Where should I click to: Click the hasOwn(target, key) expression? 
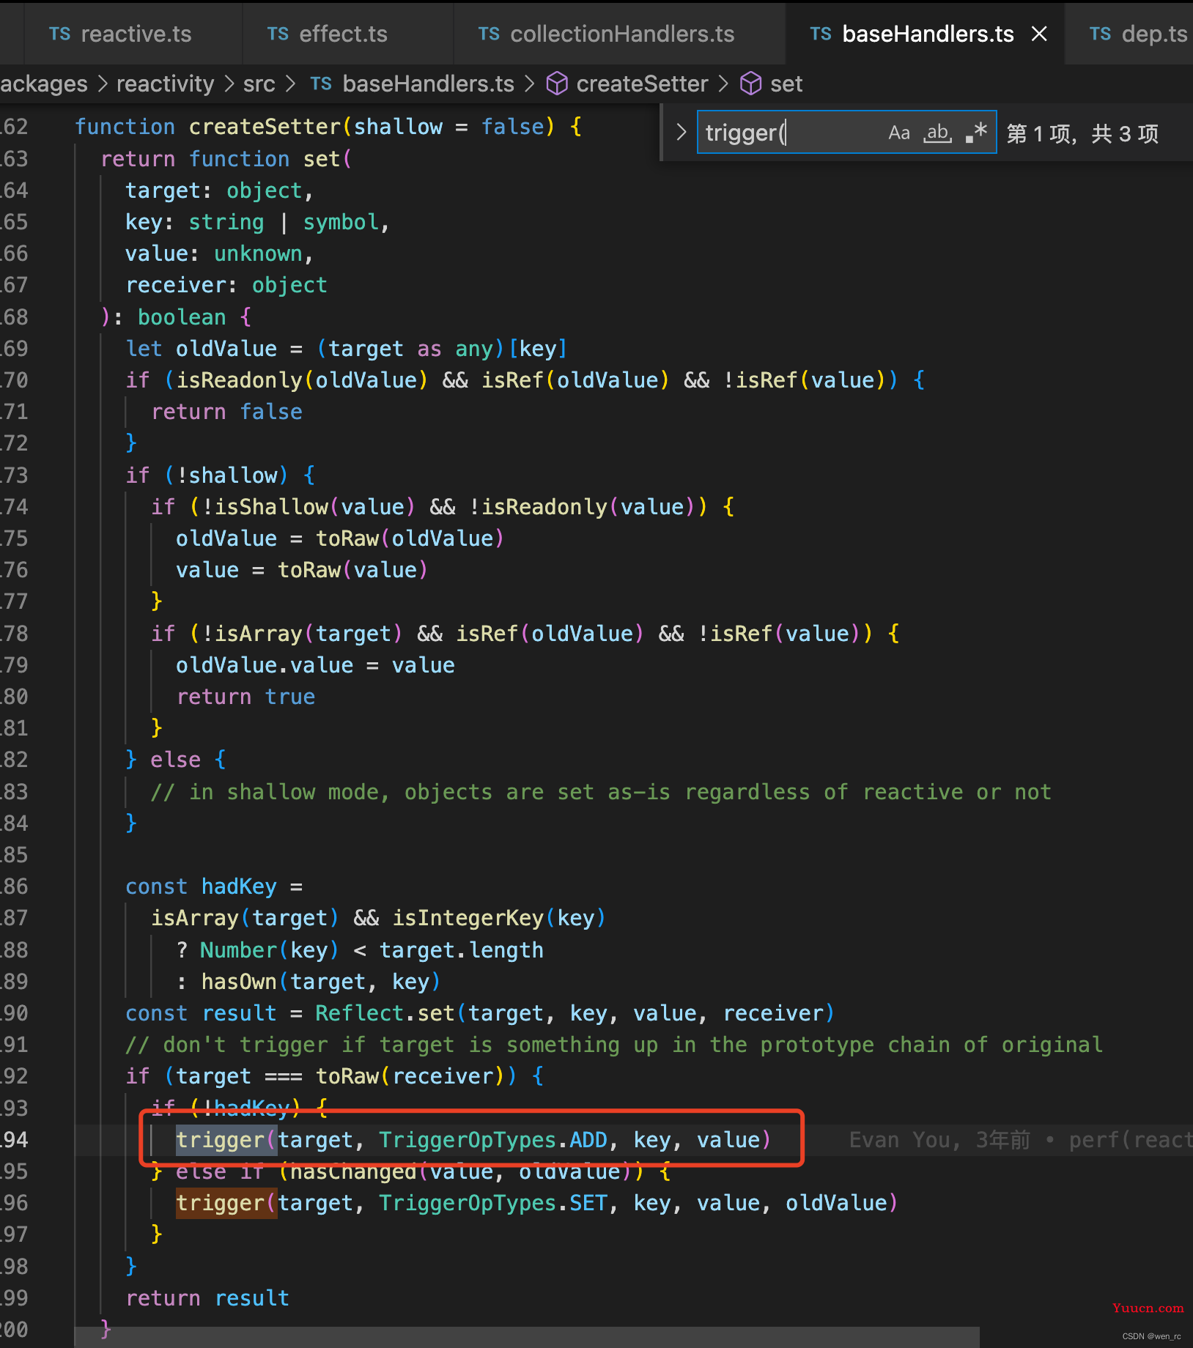320,981
